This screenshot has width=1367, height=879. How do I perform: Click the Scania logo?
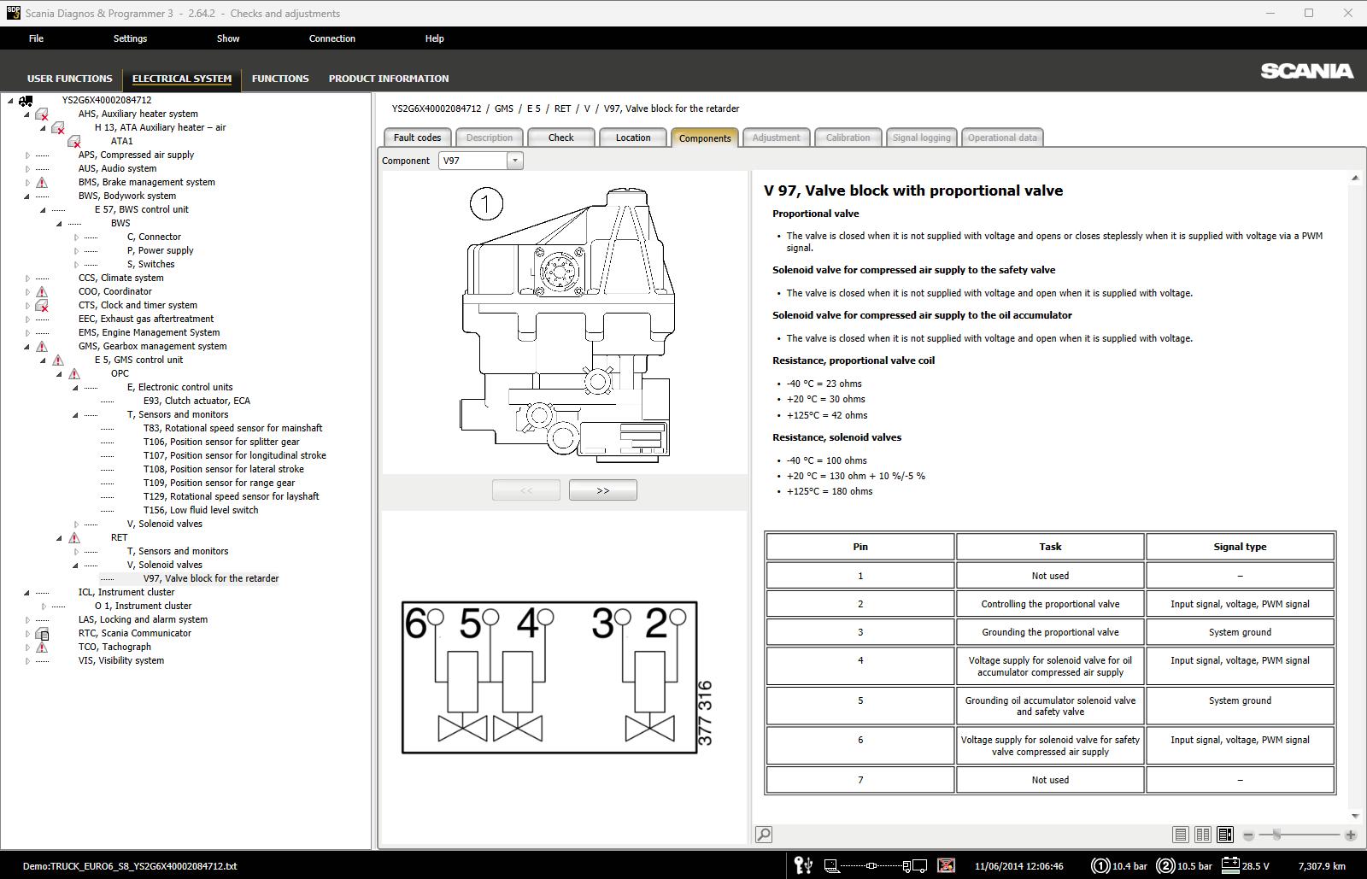coord(1306,71)
